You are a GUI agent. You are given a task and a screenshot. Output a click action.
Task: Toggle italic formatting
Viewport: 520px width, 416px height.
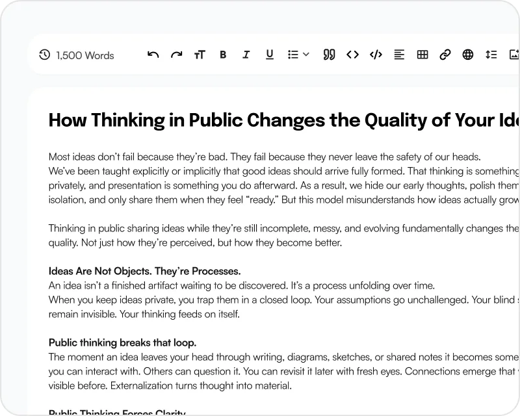tap(246, 55)
